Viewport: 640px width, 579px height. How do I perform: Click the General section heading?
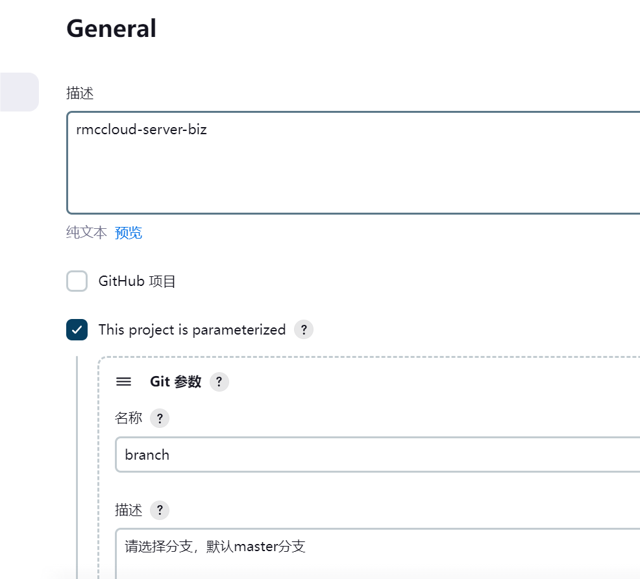tap(111, 29)
